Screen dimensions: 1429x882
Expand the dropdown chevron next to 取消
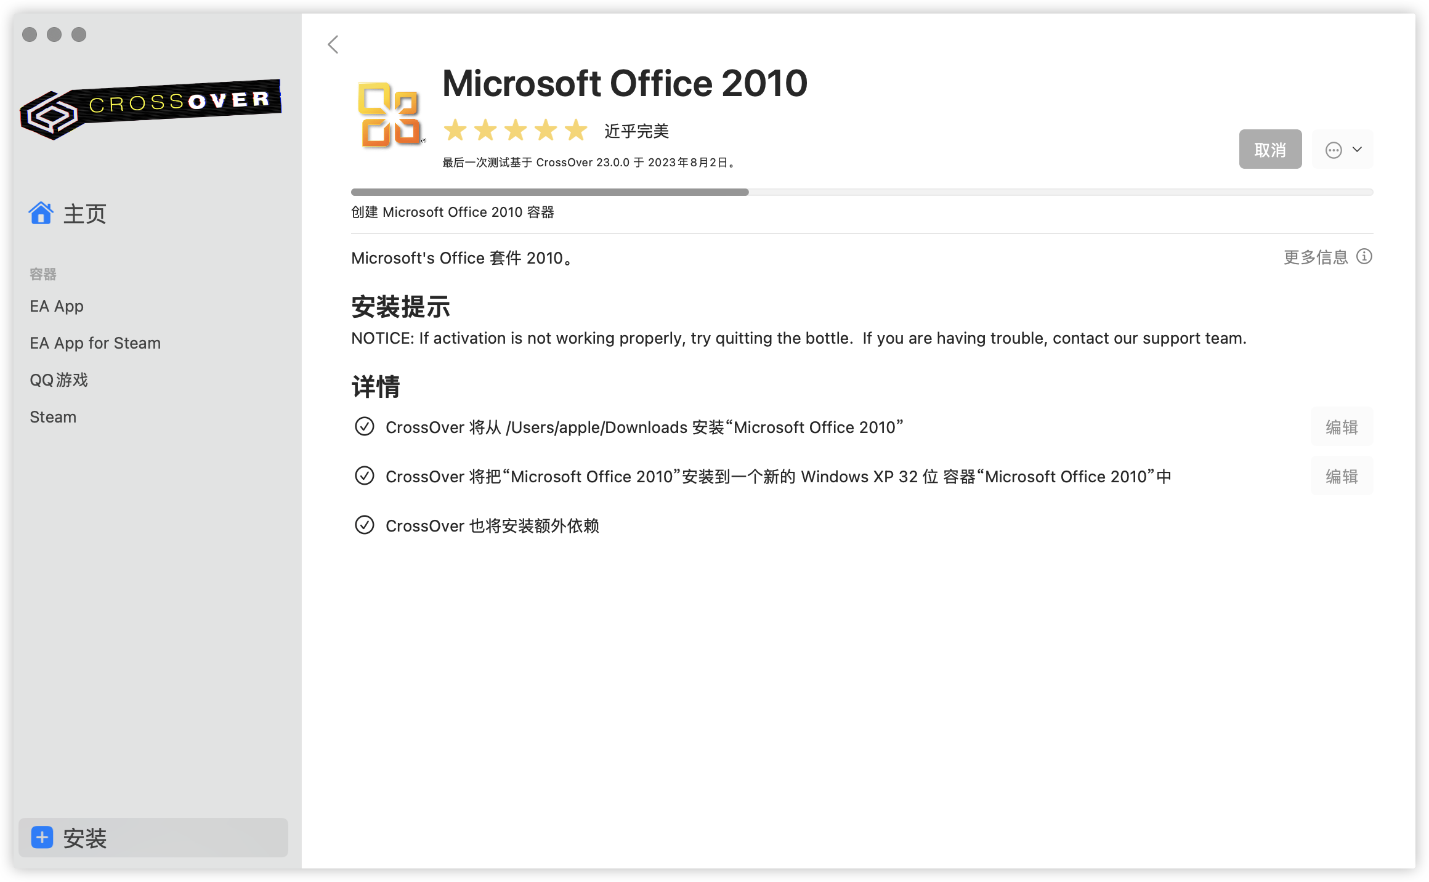point(1357,150)
